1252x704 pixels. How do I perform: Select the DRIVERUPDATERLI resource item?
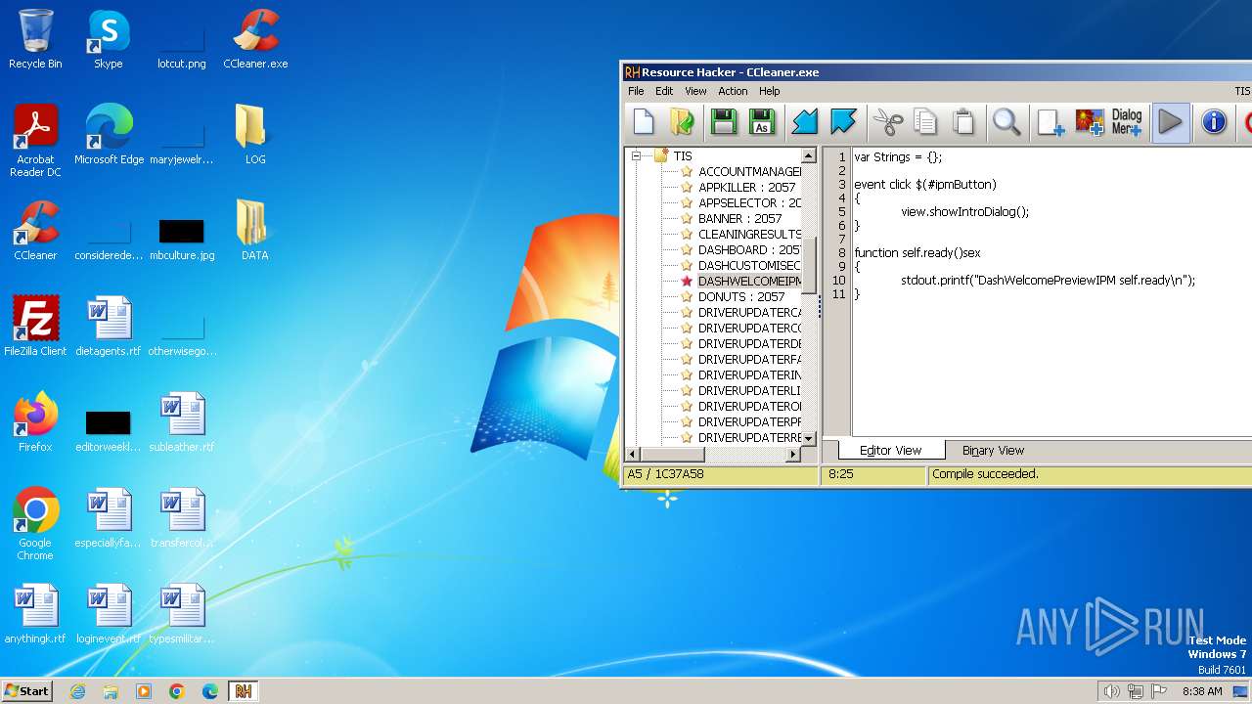pos(749,391)
